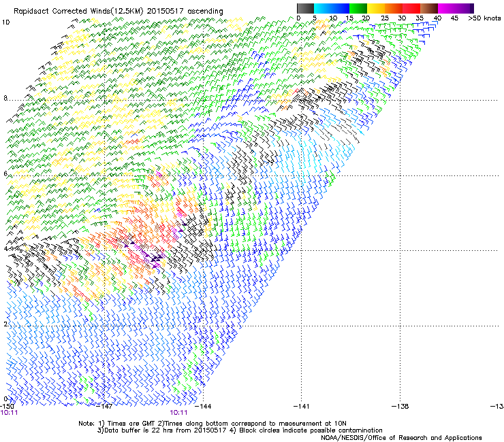Image resolution: width=504 pixels, height=442 pixels.
Task: Click the gray 0-5 knots legend swatch
Action: [305, 8]
